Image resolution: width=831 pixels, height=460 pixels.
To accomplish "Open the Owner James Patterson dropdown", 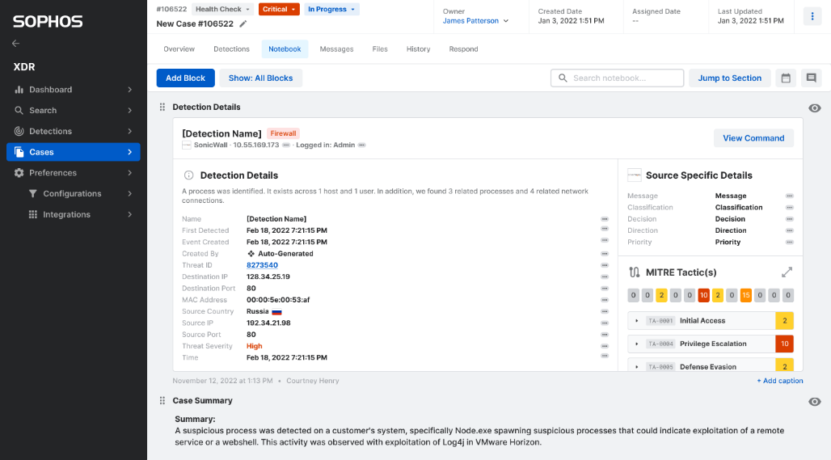I will (475, 21).
